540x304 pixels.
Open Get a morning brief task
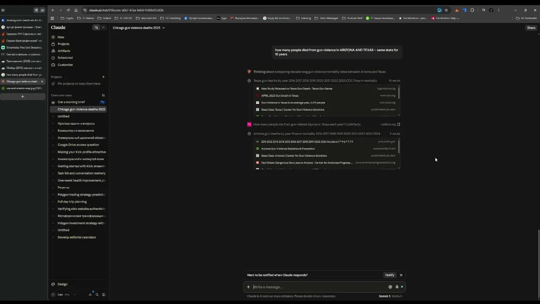[71, 102]
